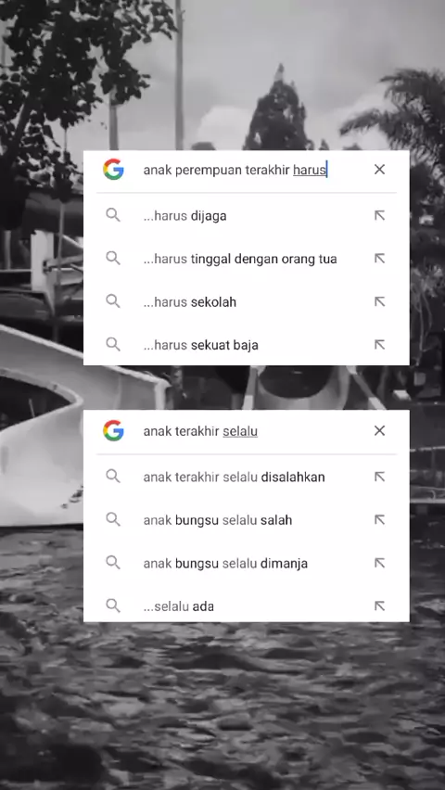Tap arrow next to '...selalu ada'

click(x=379, y=605)
